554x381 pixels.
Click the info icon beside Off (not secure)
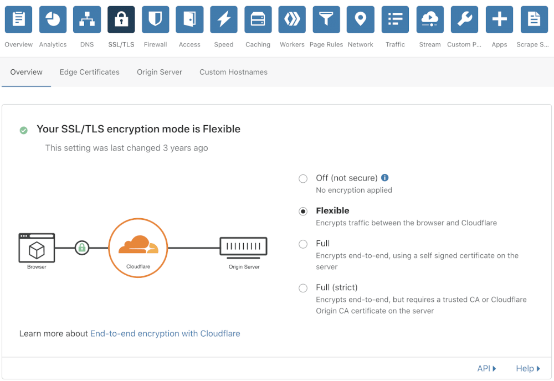[x=385, y=178]
